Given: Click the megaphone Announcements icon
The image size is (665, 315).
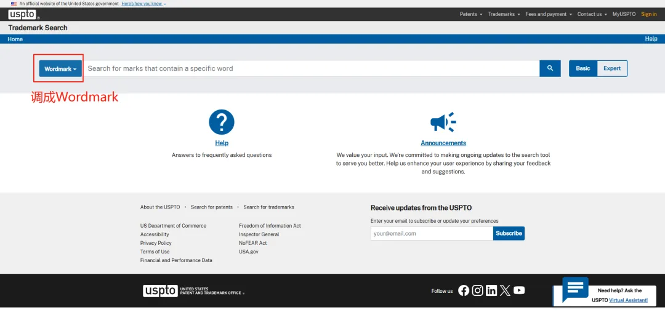Looking at the screenshot, I should (x=443, y=122).
